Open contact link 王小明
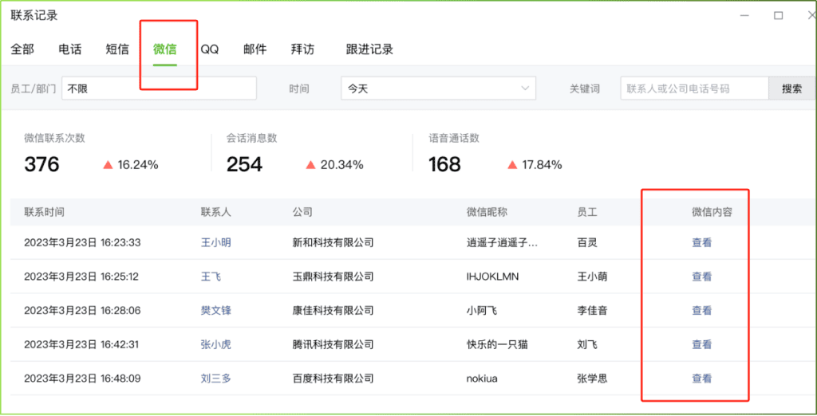Viewport: 817px width, 416px height. pyautogui.click(x=216, y=243)
